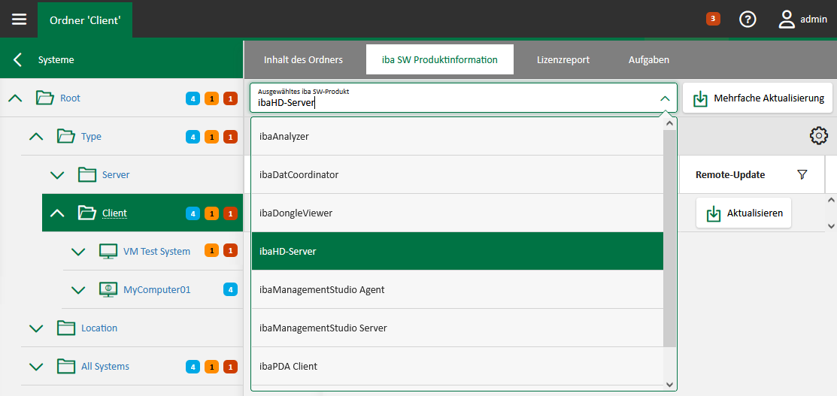Viewport: 837px width, 396px height.
Task: Expand the Location tree node
Action: [36, 328]
